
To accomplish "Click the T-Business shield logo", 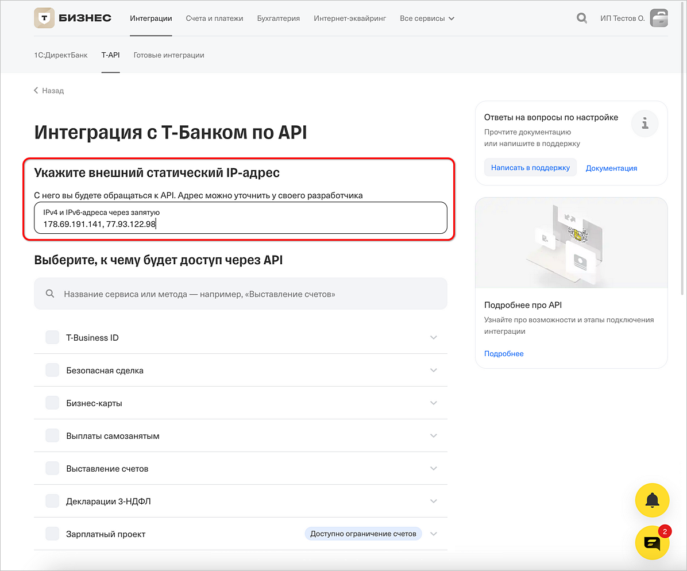I will coord(44,18).
